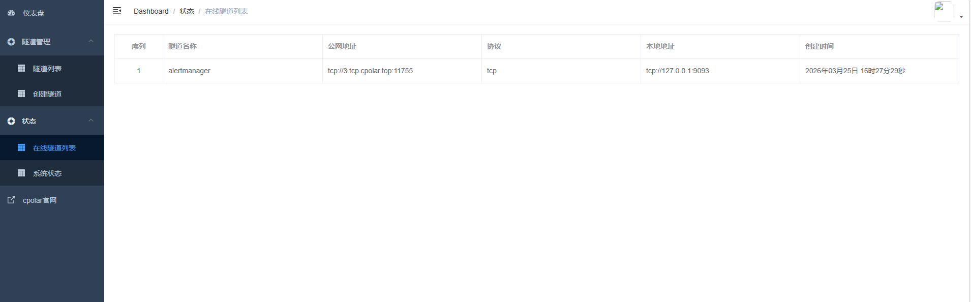The width and height of the screenshot is (971, 302).
Task: Open the 系统状态 menu item
Action: [x=47, y=173]
